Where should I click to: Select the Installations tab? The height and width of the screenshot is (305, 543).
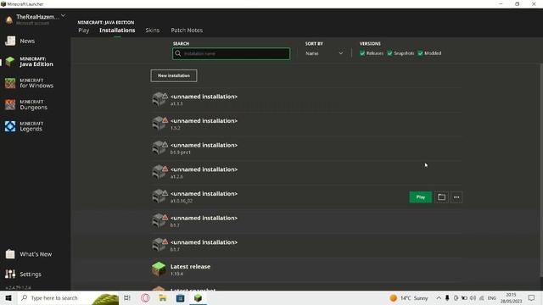click(x=117, y=30)
